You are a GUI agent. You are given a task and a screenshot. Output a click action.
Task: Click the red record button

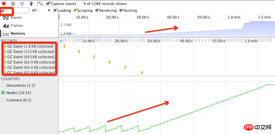pos(4,3)
